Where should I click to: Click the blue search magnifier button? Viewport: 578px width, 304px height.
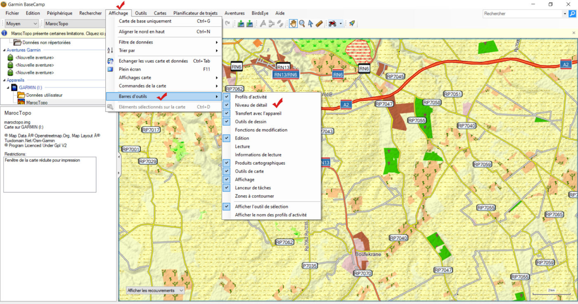pyautogui.click(x=572, y=14)
